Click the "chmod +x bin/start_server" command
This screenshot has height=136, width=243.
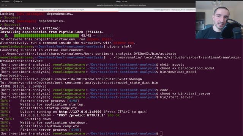pyautogui.click(x=185, y=94)
